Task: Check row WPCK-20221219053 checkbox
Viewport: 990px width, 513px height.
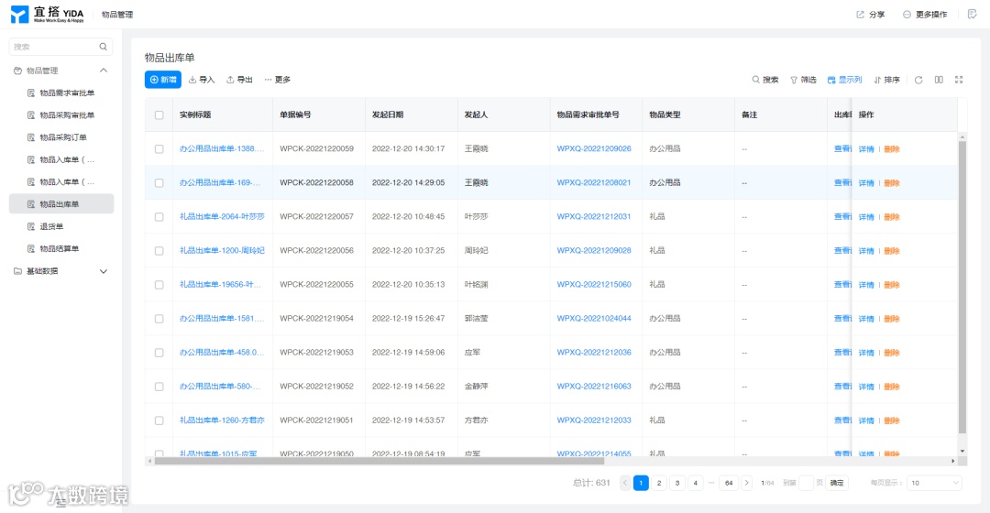Action: (159, 353)
